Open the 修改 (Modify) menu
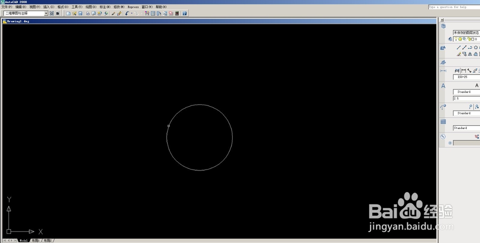 click(x=119, y=7)
